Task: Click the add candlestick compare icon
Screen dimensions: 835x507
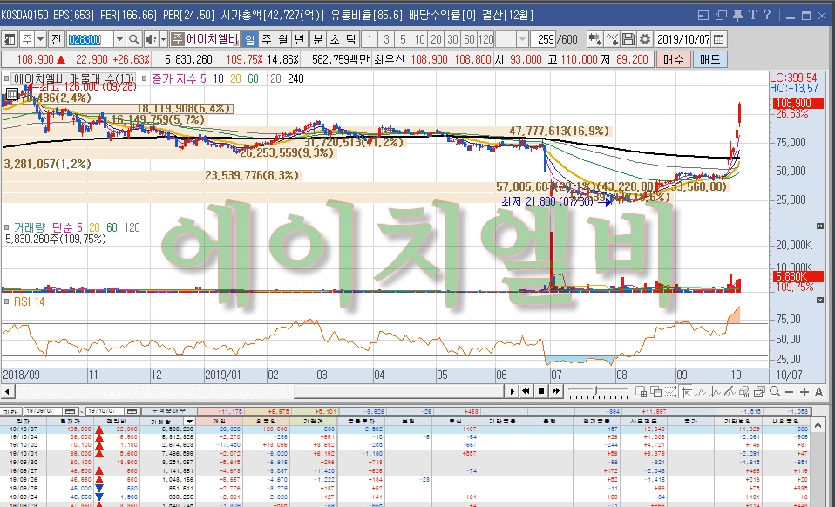Action: click(x=594, y=39)
